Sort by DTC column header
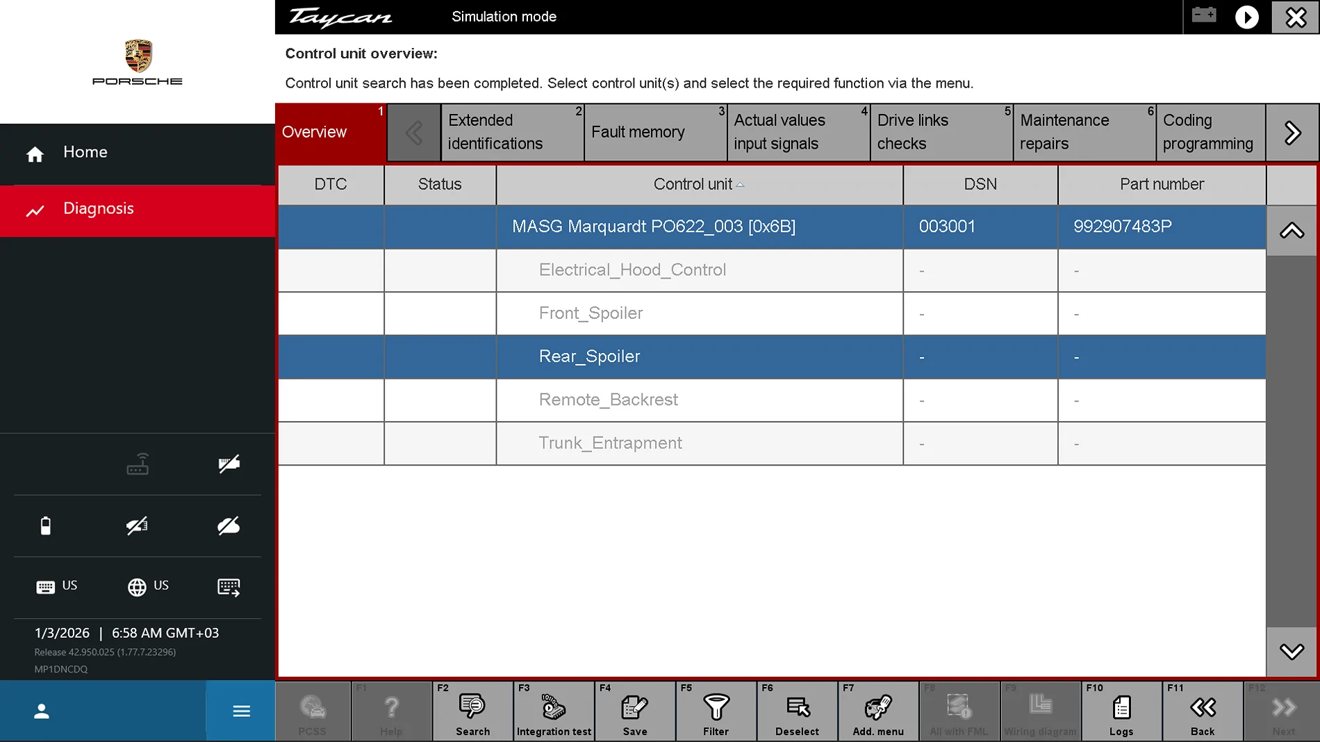The image size is (1320, 742). (x=331, y=184)
